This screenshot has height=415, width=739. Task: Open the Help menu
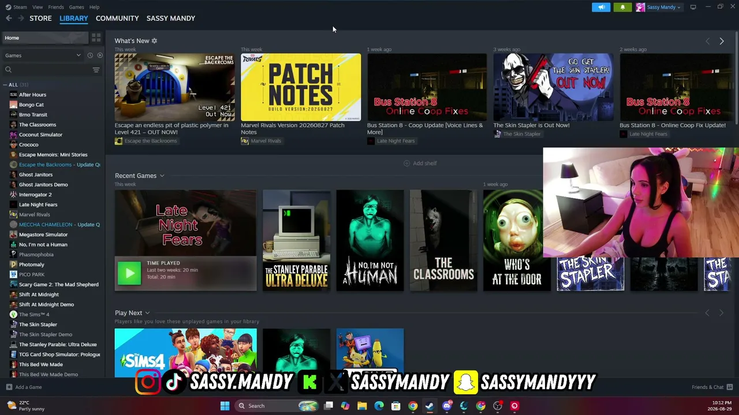(94, 7)
